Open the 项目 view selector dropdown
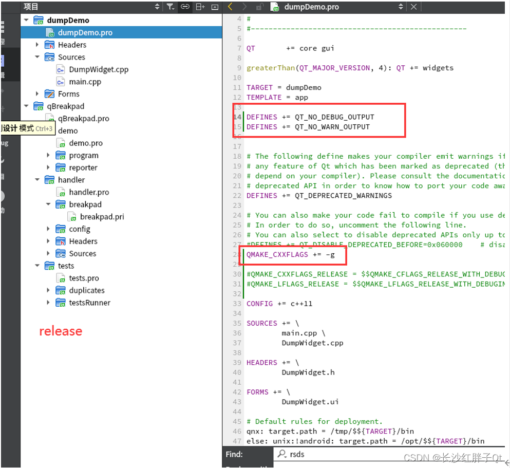This screenshot has width=510, height=468. coord(157,7)
